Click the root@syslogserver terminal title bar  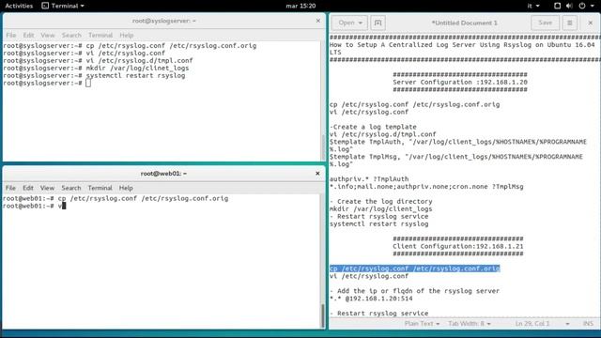coord(163,21)
